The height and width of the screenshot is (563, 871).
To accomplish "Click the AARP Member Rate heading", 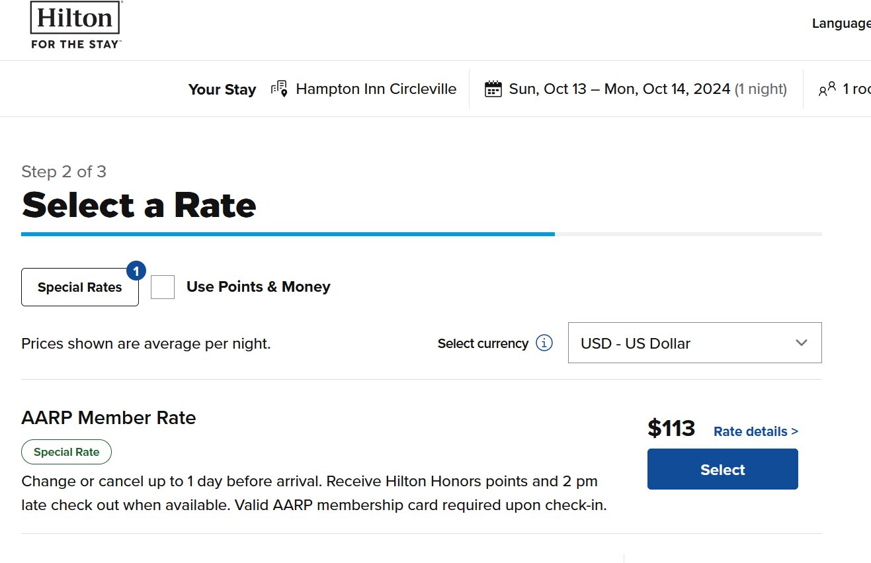I will tap(109, 418).
